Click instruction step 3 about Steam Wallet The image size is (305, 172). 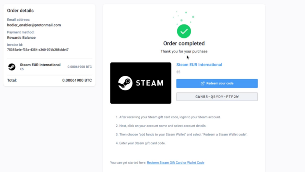(x=181, y=134)
